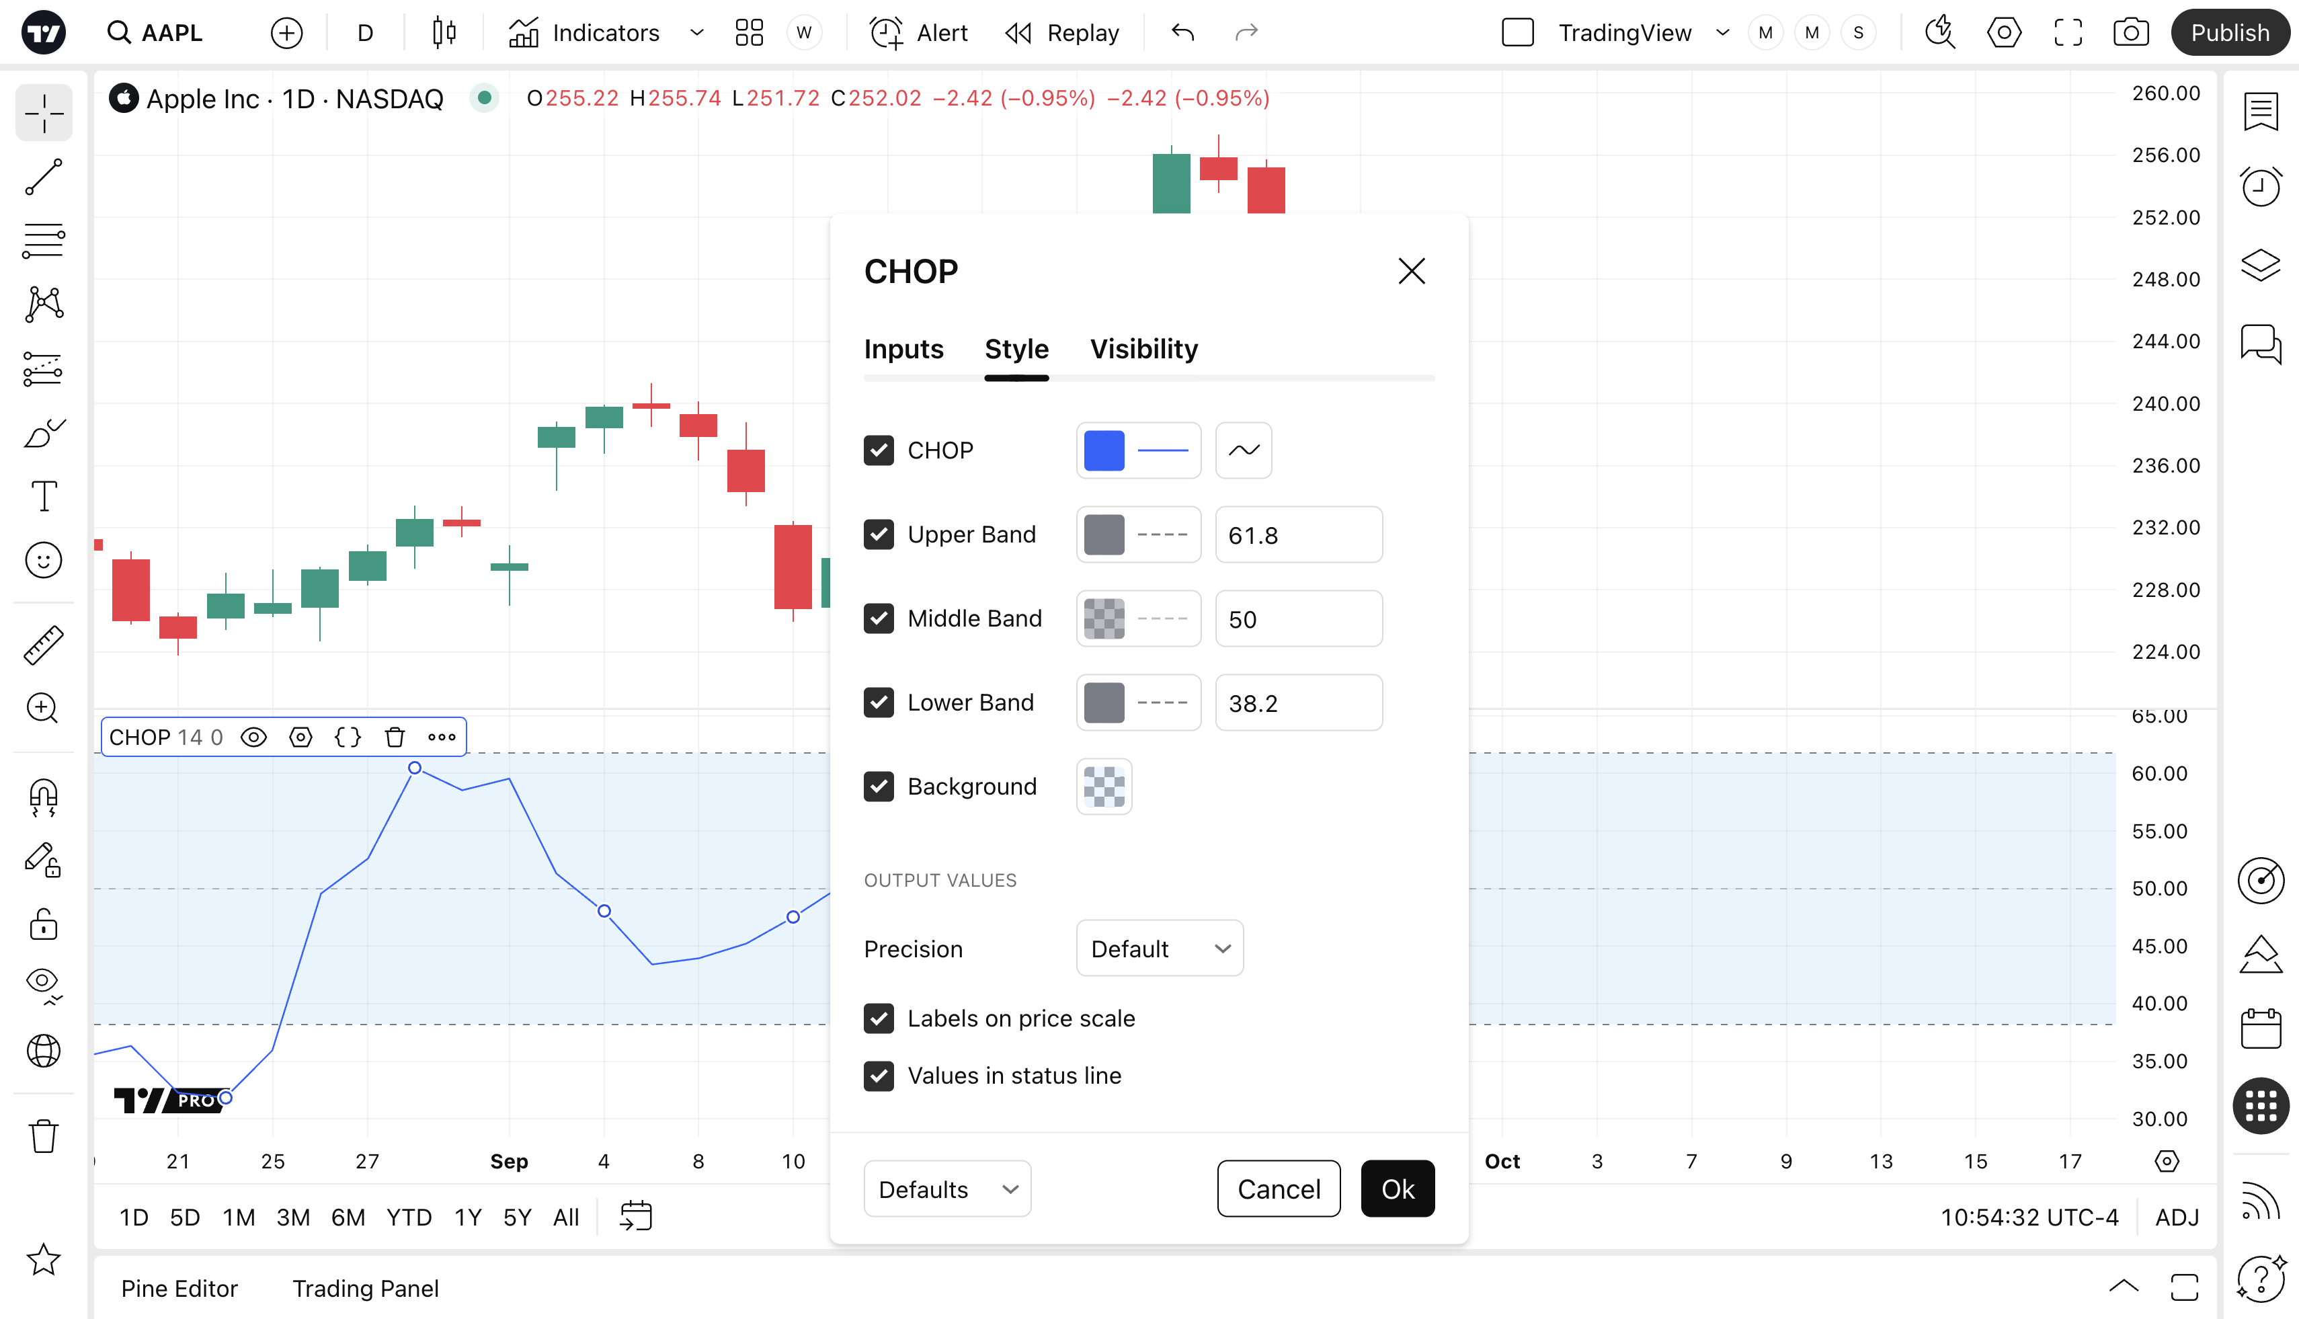Open the Defaults dropdown
Screen dimensions: 2299x1319
(x=946, y=1189)
